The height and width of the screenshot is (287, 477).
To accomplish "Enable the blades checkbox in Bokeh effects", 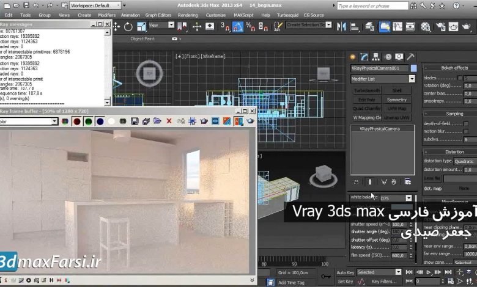I will [460, 78].
